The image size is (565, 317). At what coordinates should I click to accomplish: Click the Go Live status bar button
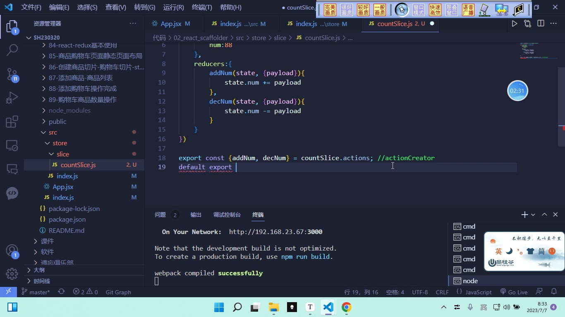point(514,292)
